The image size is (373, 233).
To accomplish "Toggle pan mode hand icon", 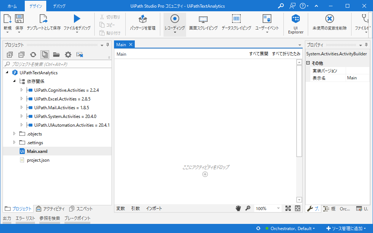I will pyautogui.click(x=238, y=209).
